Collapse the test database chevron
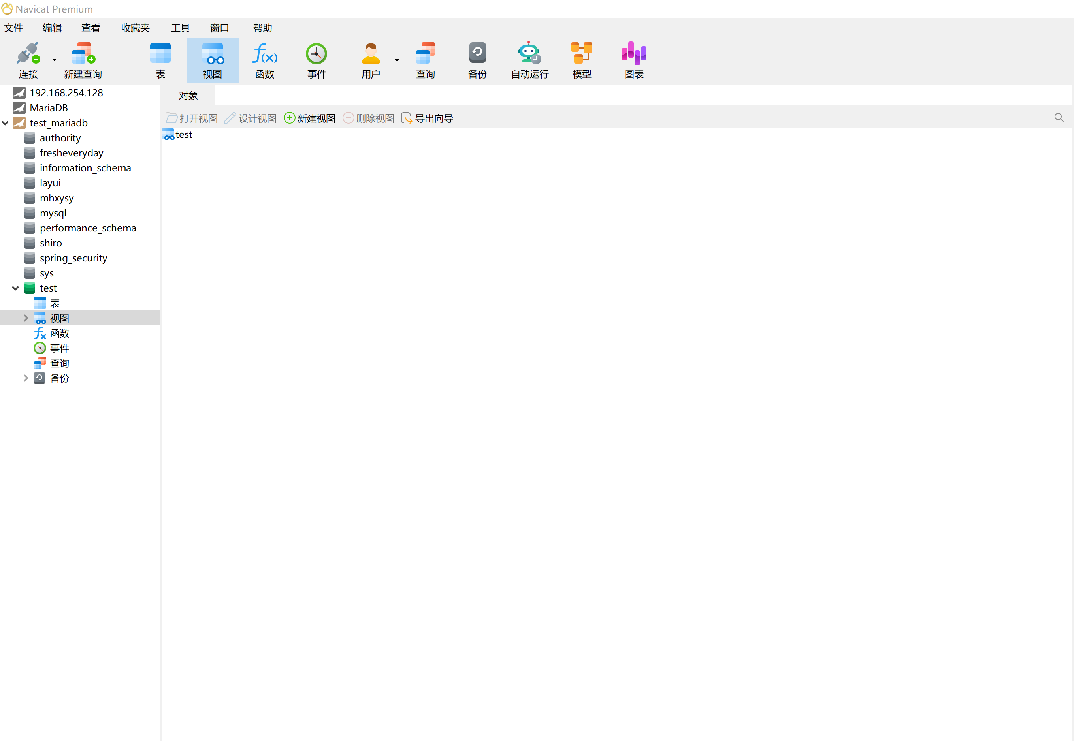This screenshot has width=1074, height=741. pos(15,288)
